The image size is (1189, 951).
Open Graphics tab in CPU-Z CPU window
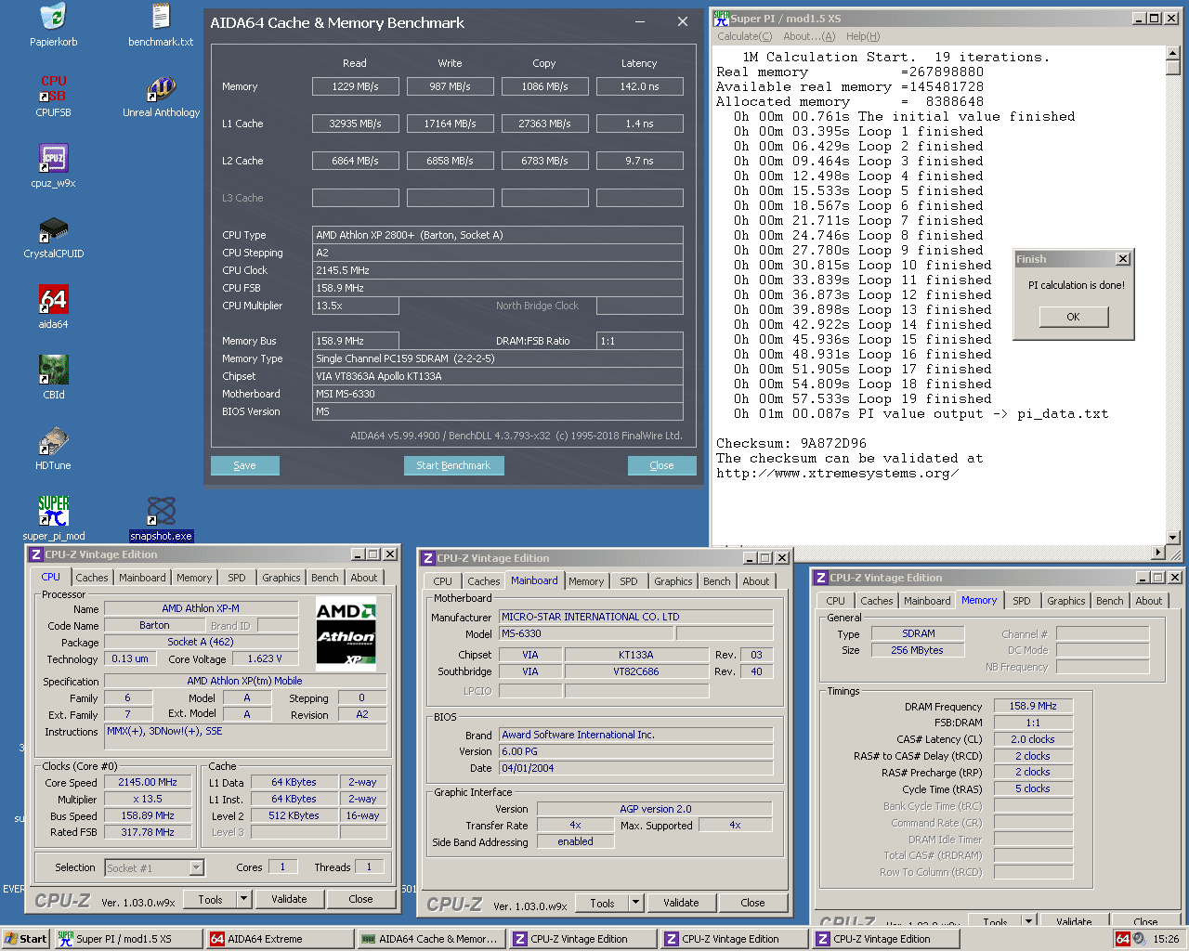pyautogui.click(x=281, y=578)
